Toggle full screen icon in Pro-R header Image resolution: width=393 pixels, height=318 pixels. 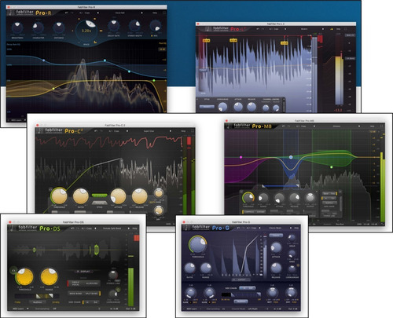pos(164,13)
